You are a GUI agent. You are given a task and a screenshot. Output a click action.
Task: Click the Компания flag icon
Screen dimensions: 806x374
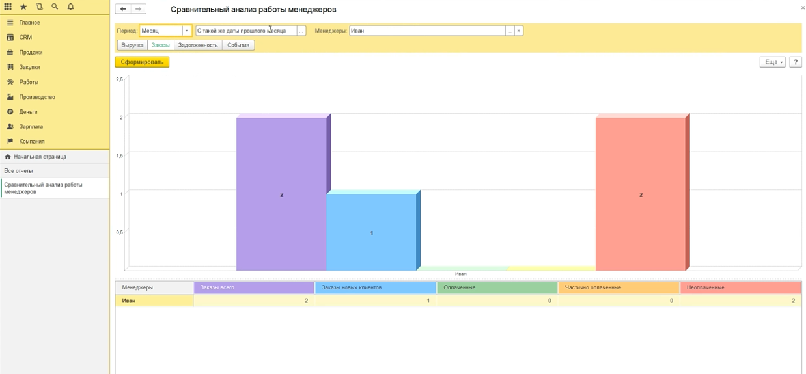[10, 142]
